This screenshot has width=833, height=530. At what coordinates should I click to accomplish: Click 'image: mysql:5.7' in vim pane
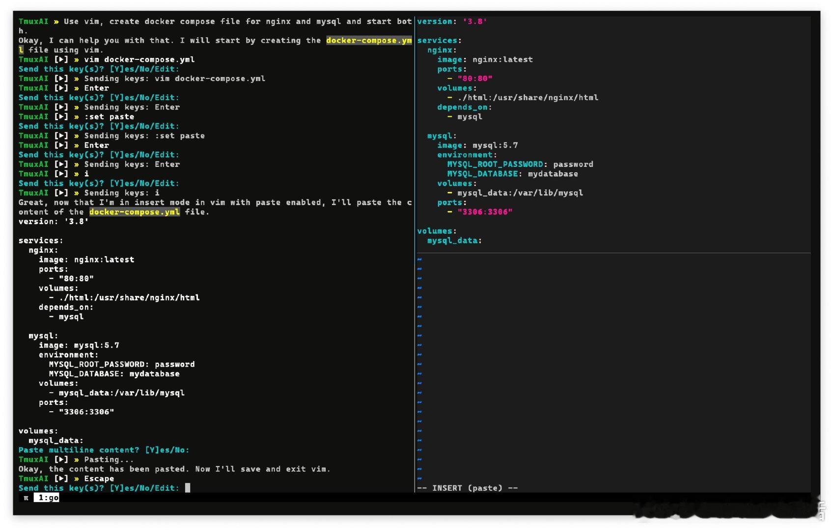[x=477, y=145]
